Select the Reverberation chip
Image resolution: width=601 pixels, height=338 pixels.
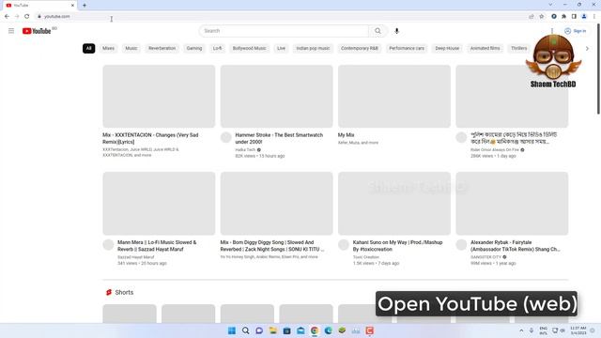(x=162, y=48)
